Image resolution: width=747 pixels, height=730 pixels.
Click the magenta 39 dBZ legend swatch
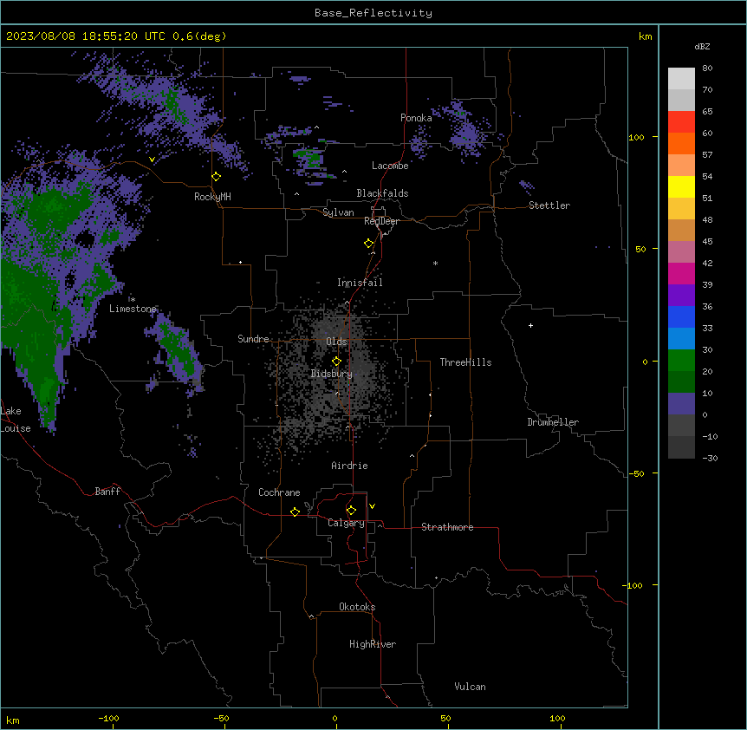pos(681,273)
